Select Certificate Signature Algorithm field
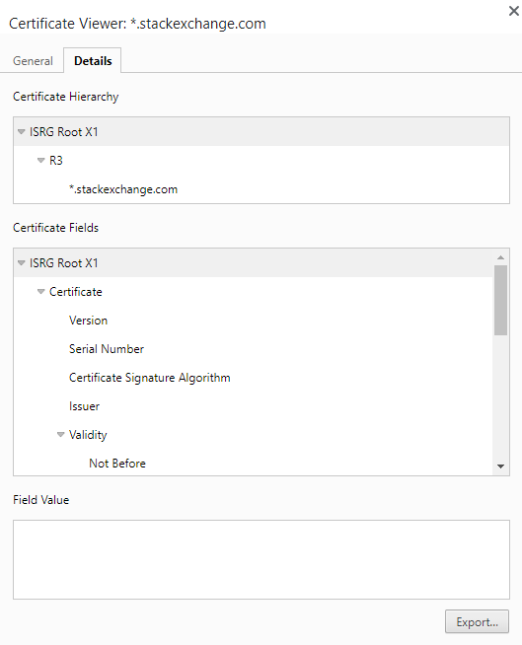The width and height of the screenshot is (522, 645). click(x=254, y=377)
